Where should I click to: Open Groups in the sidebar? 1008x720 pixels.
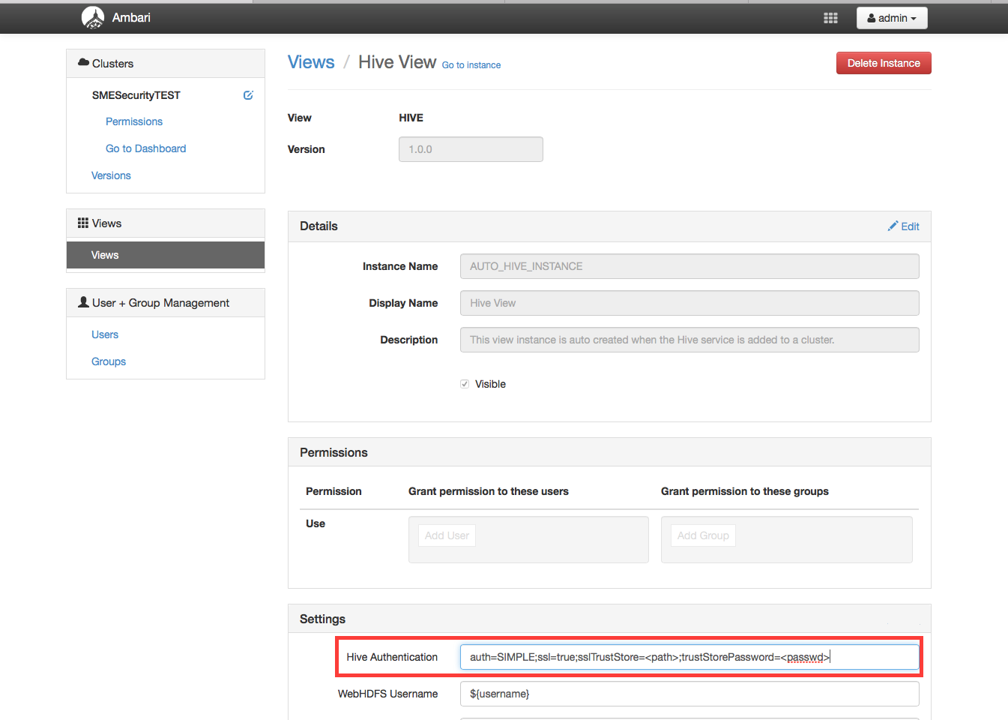(109, 361)
